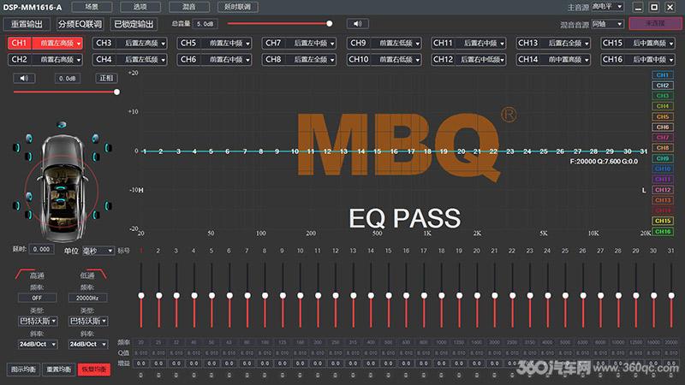Toggle CH1 curve in the right legend
This screenshot has height=385, width=685.
pos(662,75)
